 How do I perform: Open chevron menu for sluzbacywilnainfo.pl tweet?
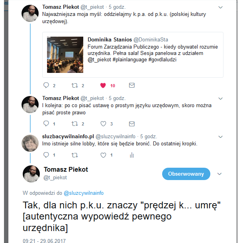[220, 137]
